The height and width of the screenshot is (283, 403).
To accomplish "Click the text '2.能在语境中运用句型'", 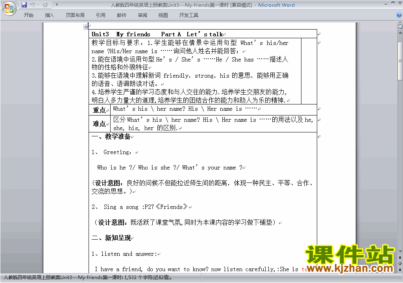I will point(123,59).
